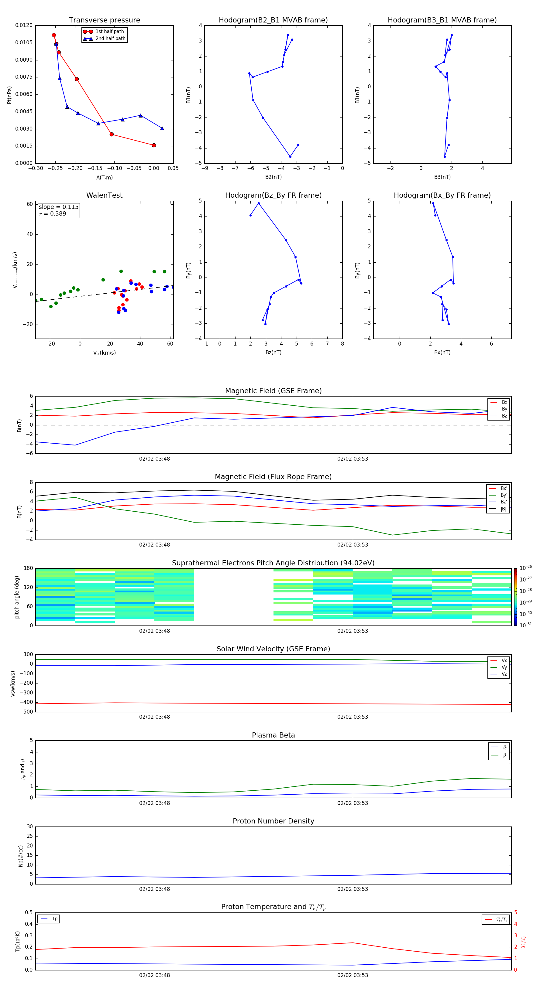Click 'B3(nT)' x-axis label

click(442, 177)
